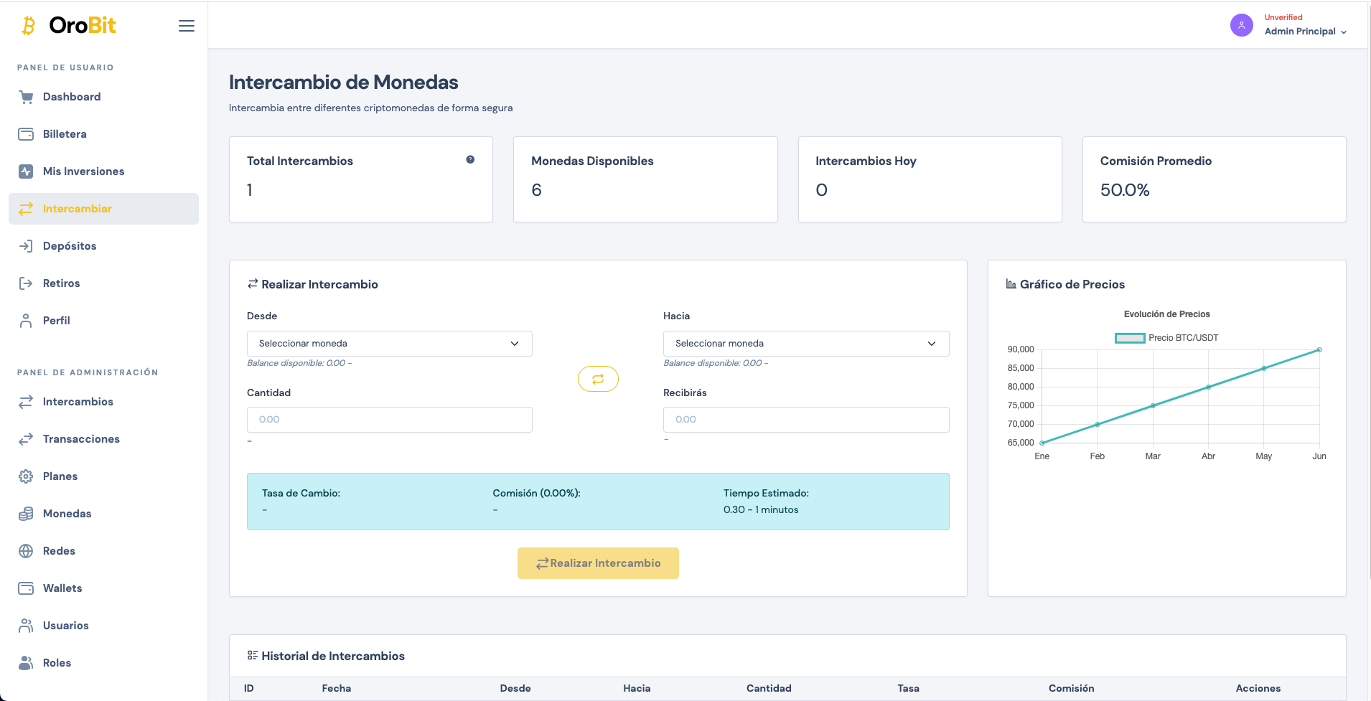Image resolution: width=1371 pixels, height=701 pixels.
Task: Open Roles in the admin panel
Action: 103,663
